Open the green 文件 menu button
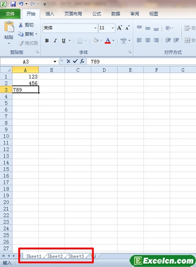 point(10,14)
